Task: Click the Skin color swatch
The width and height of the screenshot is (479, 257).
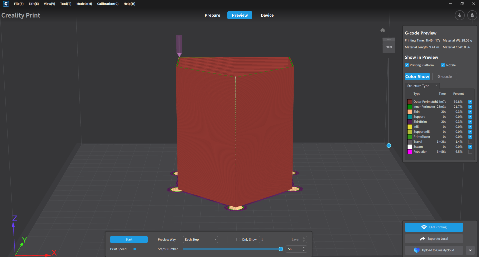Action: pos(410,112)
